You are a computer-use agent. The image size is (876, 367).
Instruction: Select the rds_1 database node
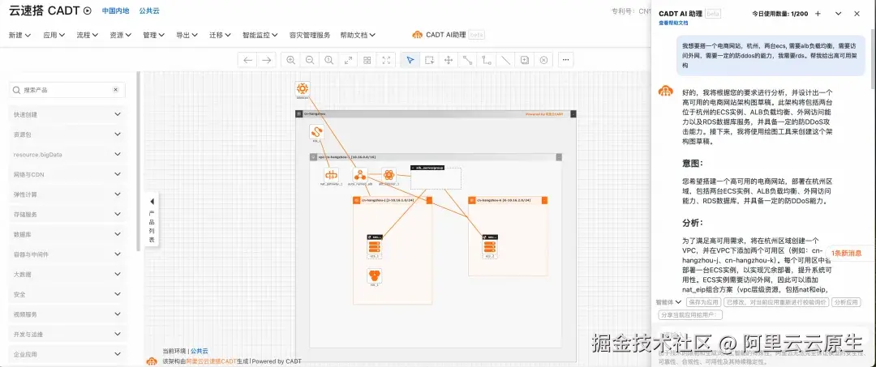[x=374, y=275]
